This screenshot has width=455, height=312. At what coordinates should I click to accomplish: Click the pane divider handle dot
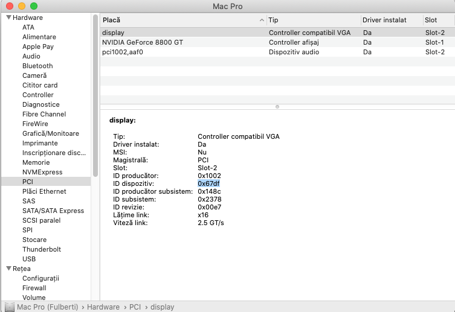click(x=277, y=107)
